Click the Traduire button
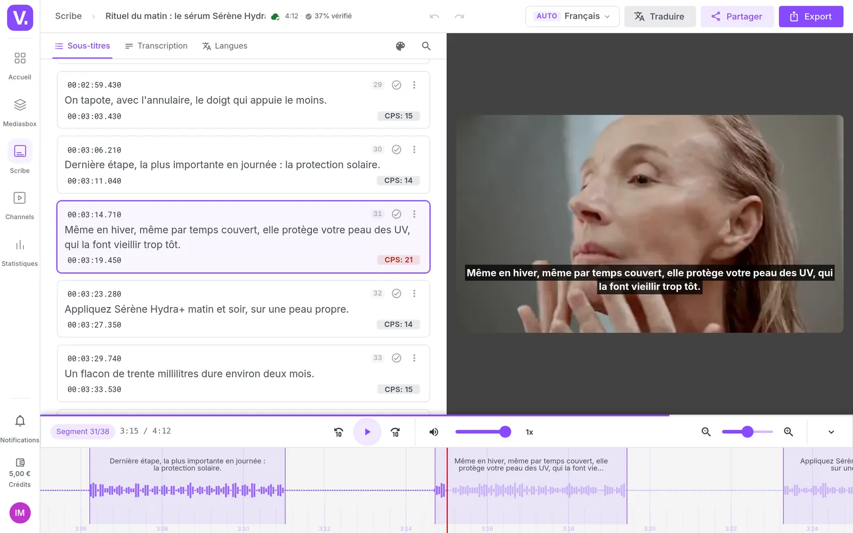The image size is (853, 533). [x=659, y=17]
